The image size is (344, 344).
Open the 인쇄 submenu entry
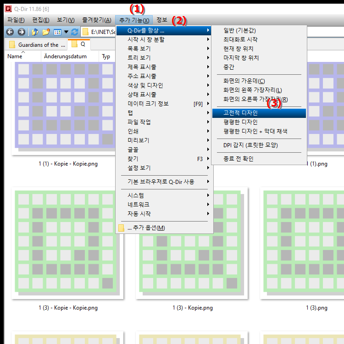pyautogui.click(x=164, y=131)
